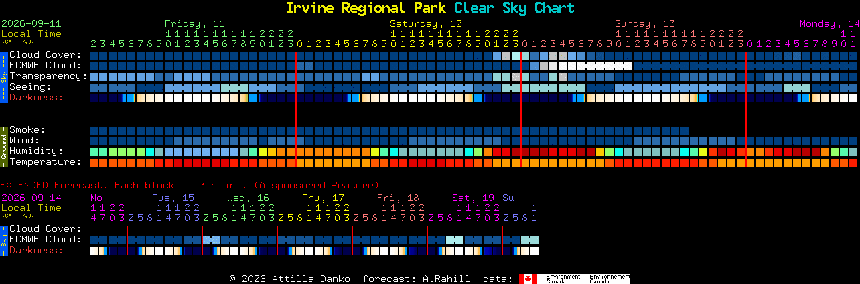Click the Environnement Canada French logo
Image resolution: width=860 pixels, height=284 pixels.
click(610, 279)
